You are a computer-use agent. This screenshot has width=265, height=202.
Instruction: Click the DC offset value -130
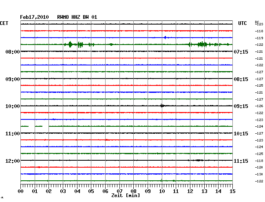point(259,174)
